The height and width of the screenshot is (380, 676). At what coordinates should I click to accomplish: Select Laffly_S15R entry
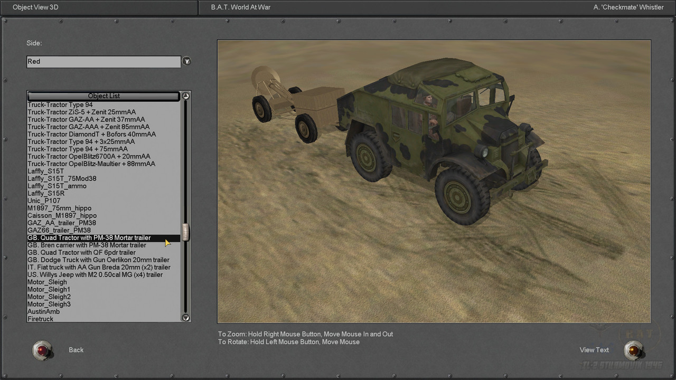point(104,193)
